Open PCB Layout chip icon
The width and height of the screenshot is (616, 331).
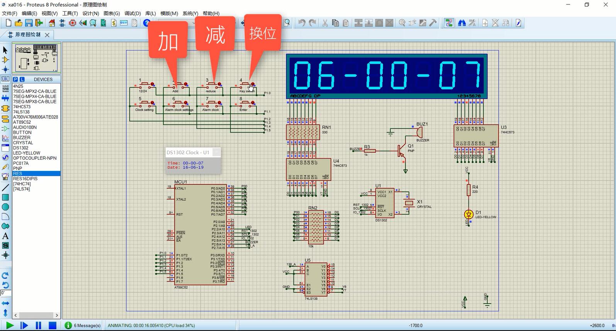[x=73, y=23]
